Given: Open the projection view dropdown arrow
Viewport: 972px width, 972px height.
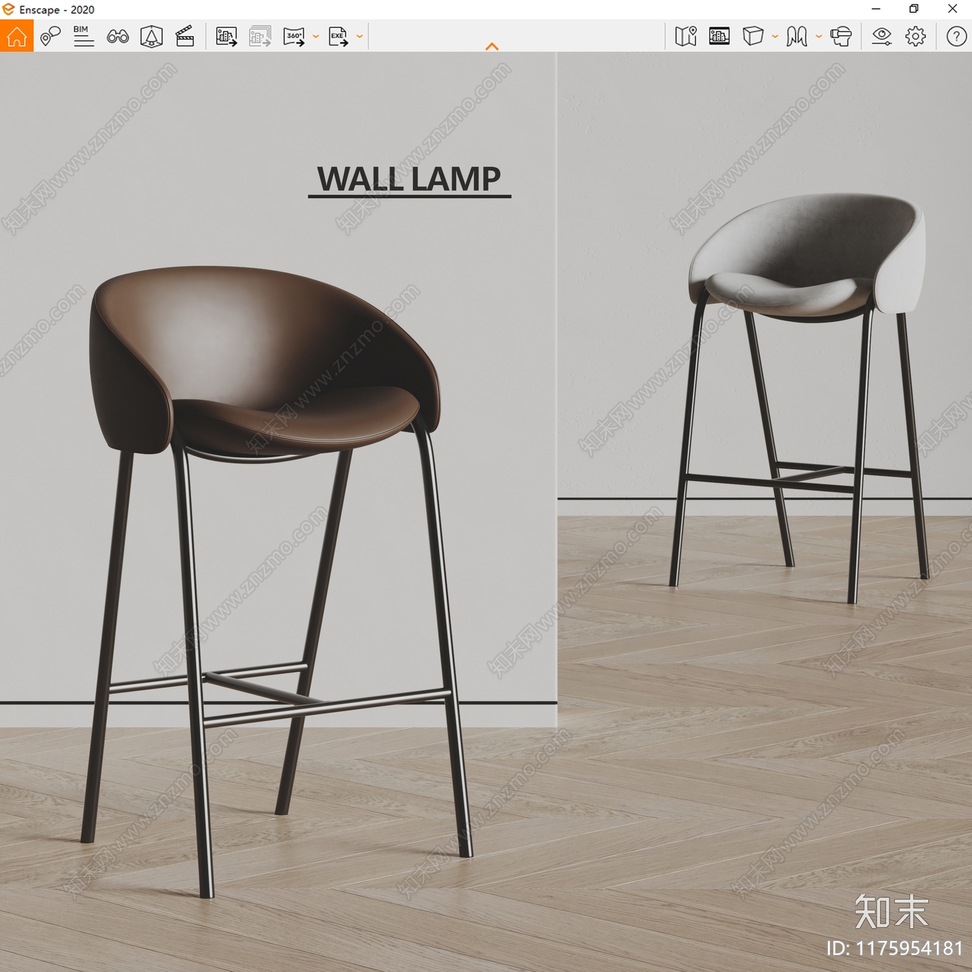Looking at the screenshot, I should pos(775,36).
